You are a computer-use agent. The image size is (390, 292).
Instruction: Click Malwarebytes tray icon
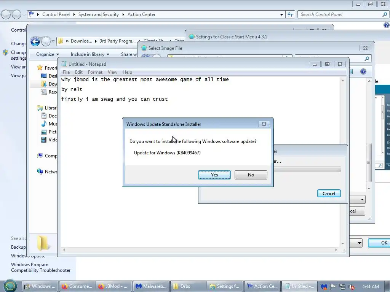pos(324,287)
